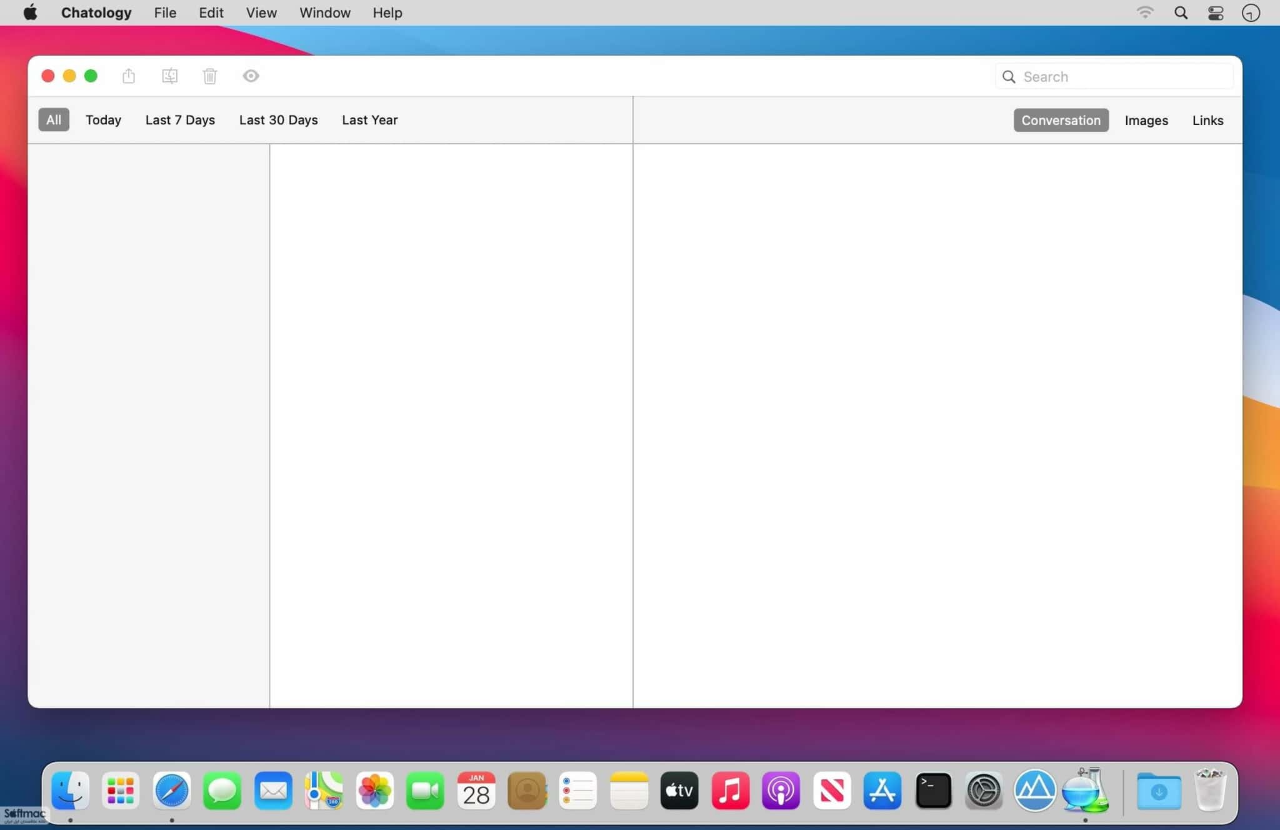The height and width of the screenshot is (830, 1280).
Task: Click the trash delete toolbar icon
Action: (210, 76)
